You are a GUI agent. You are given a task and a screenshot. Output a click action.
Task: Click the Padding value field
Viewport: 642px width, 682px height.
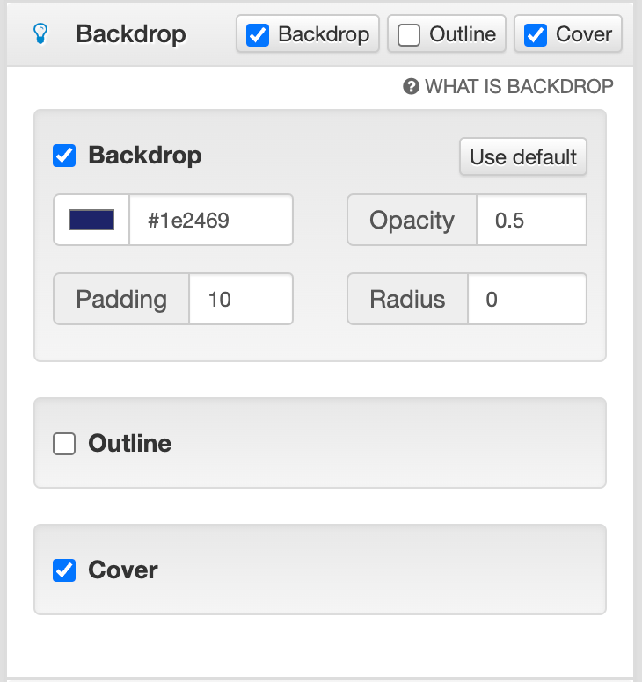coord(240,300)
